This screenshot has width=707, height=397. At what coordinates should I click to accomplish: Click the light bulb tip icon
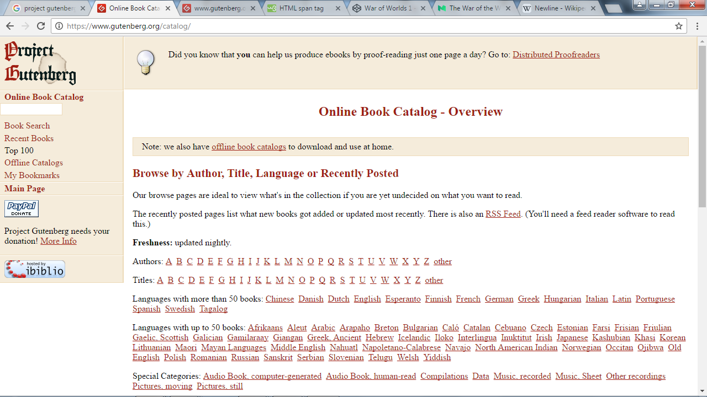coord(146,62)
